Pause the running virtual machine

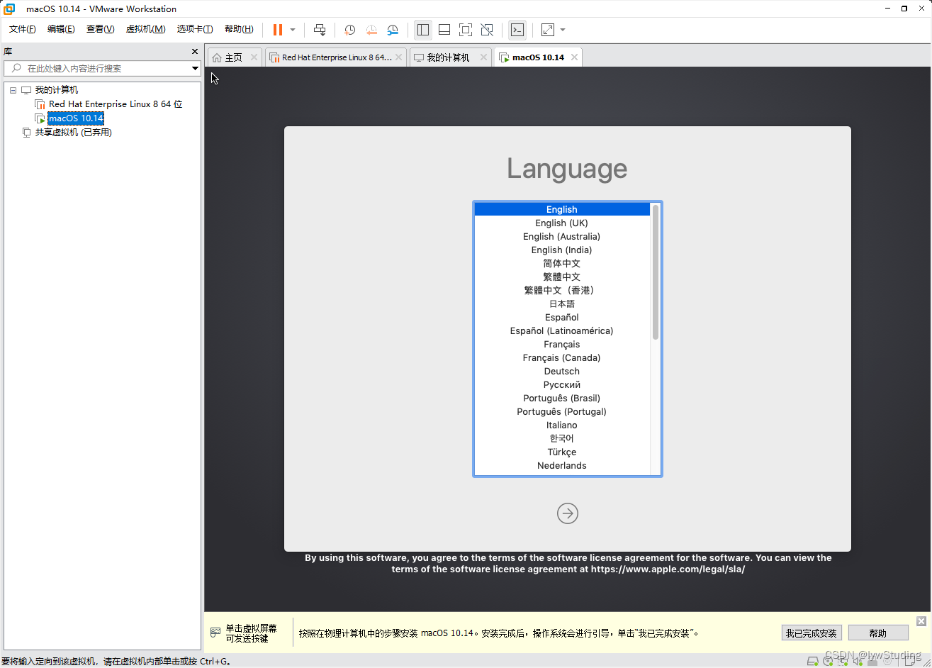278,30
